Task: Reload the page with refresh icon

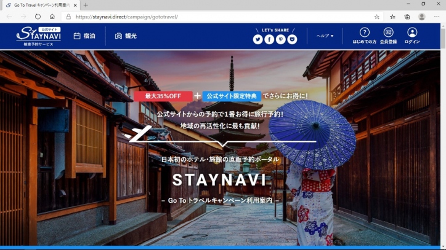Action: [x=38, y=17]
